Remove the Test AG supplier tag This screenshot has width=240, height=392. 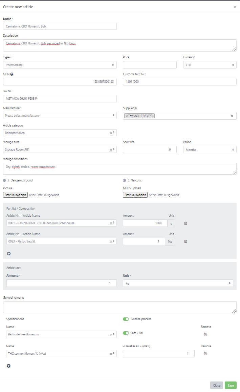tap(127, 116)
